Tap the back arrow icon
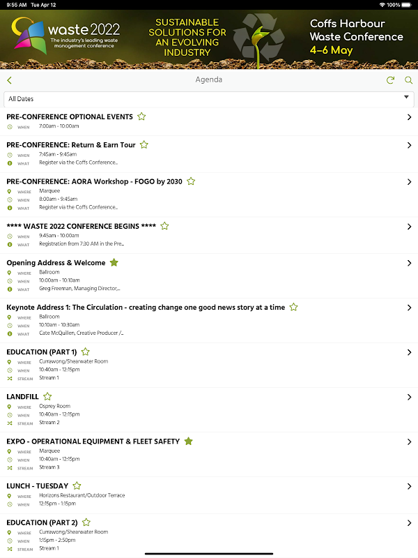 coord(10,80)
